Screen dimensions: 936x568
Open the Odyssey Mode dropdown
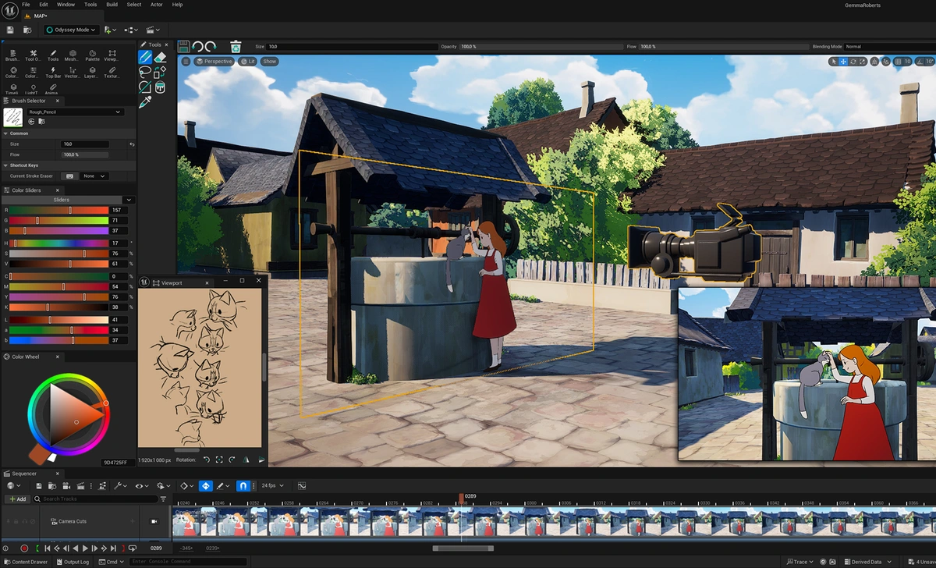click(71, 30)
